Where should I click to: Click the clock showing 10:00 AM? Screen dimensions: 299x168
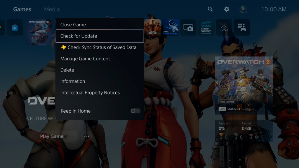pyautogui.click(x=274, y=9)
